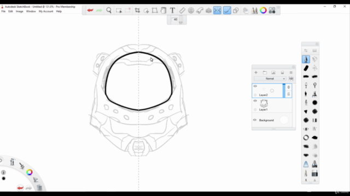Add a new layer with plus icon

pyautogui.click(x=256, y=72)
